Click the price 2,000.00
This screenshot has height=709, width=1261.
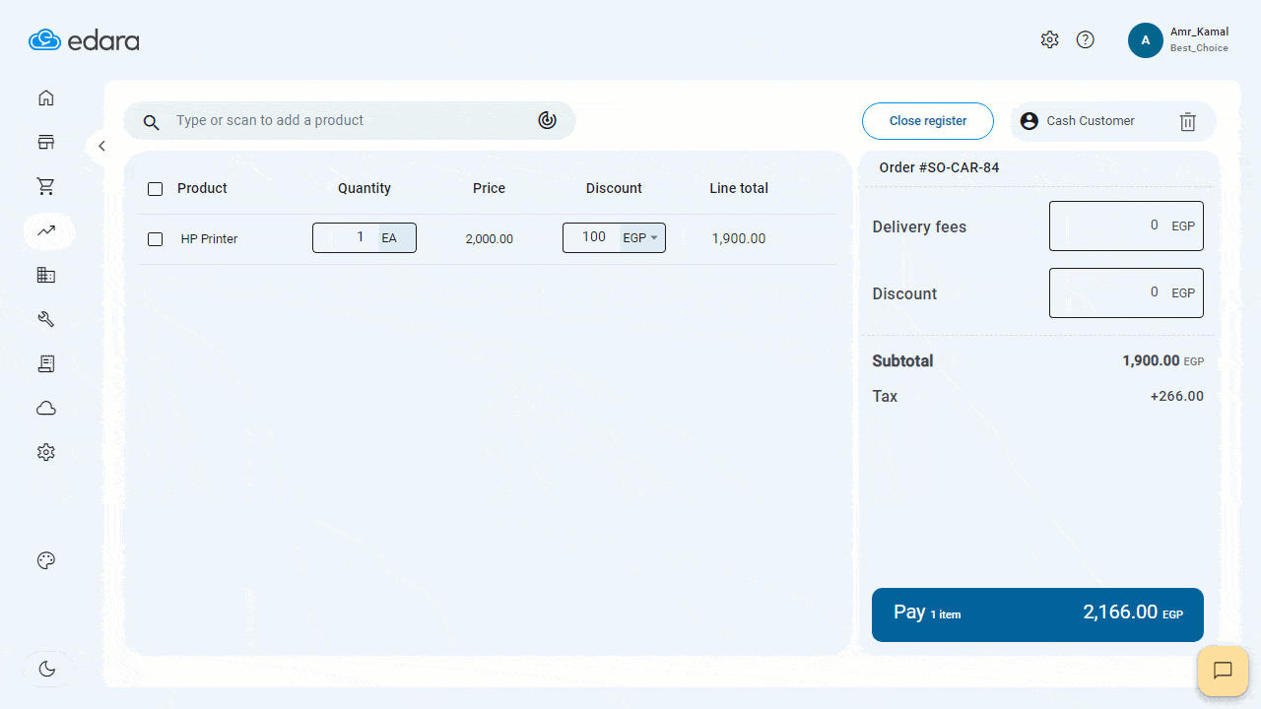point(490,238)
